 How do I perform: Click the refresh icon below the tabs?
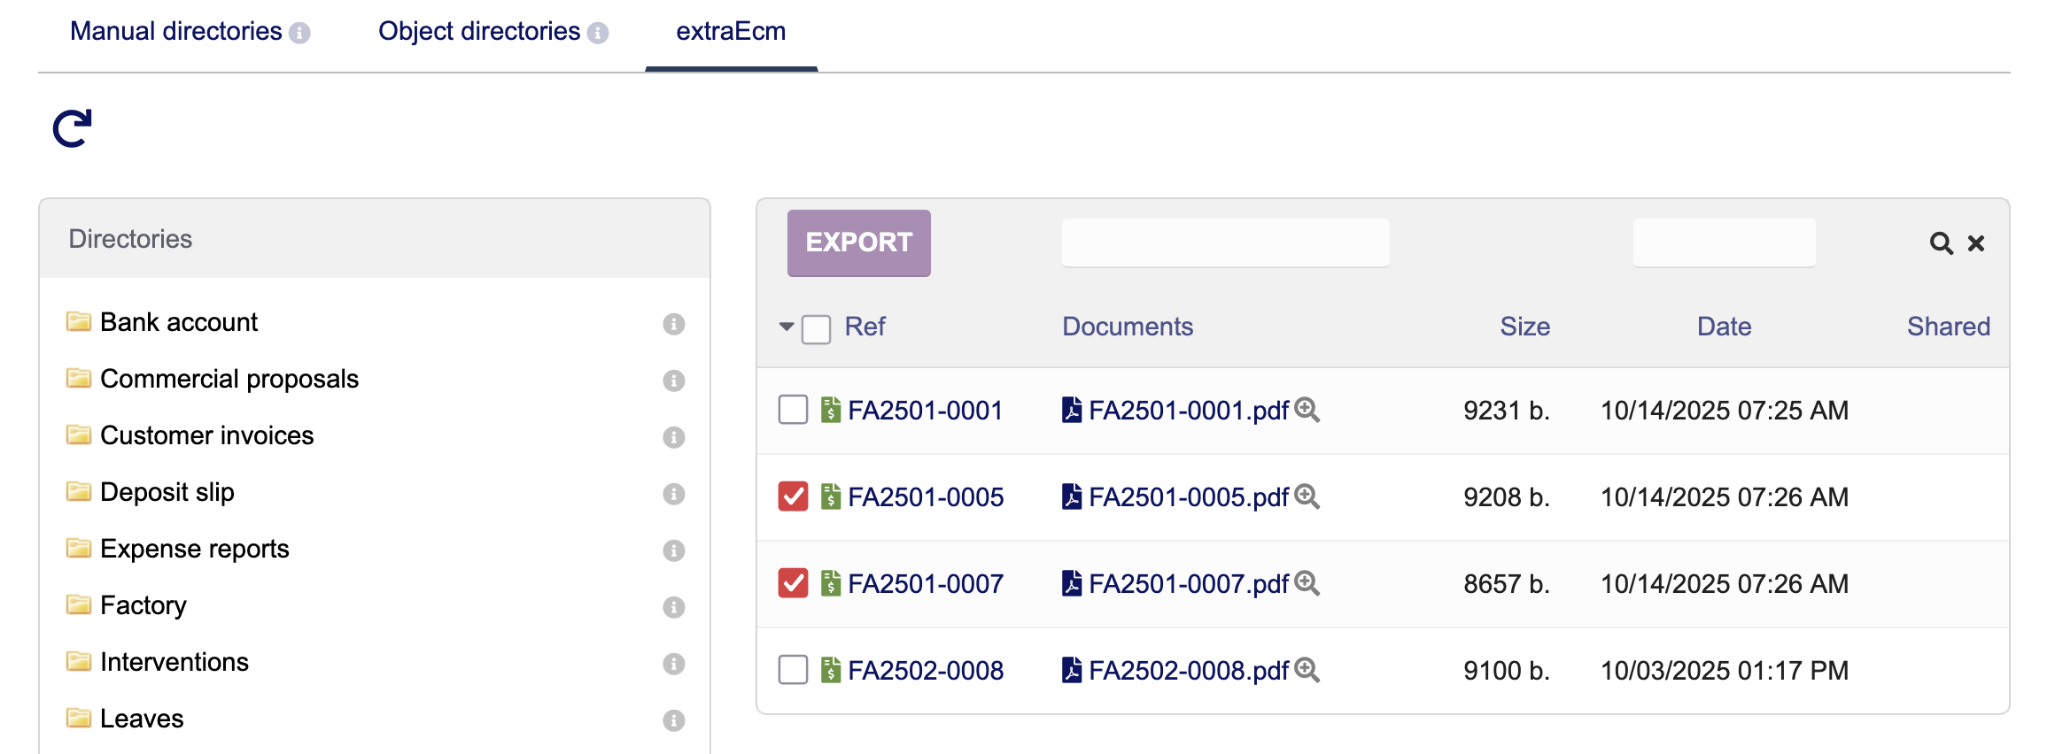(x=72, y=129)
